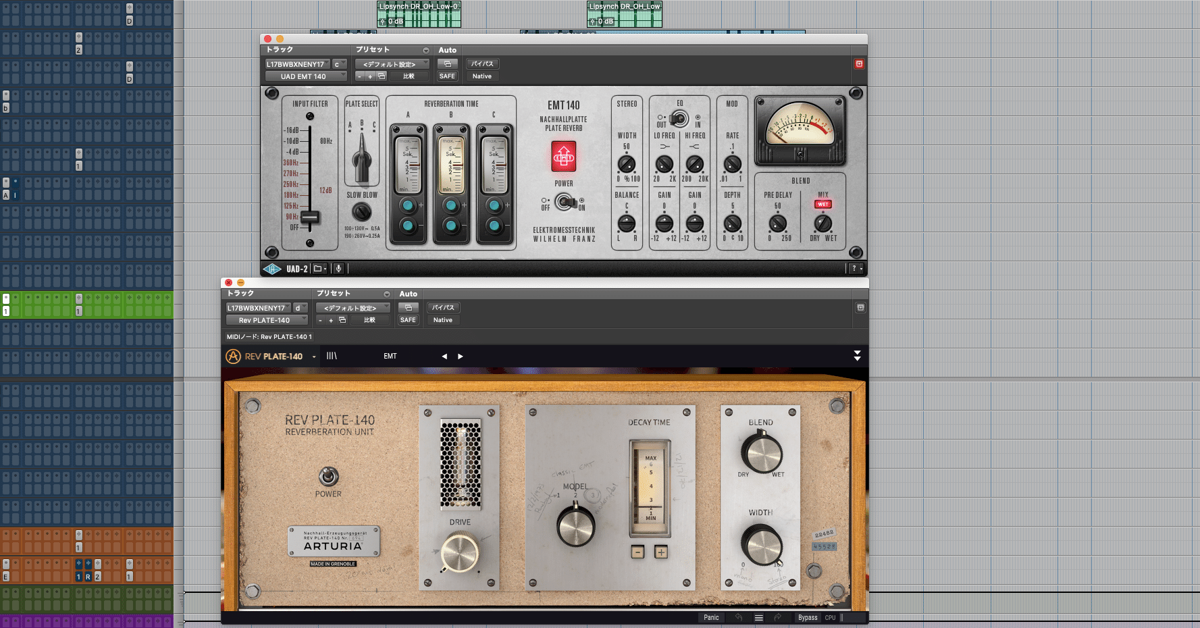This screenshot has width=1200, height=628.
Task: Toggle Bypass in Rev PLATE-140 bottom bar
Action: pos(808,617)
